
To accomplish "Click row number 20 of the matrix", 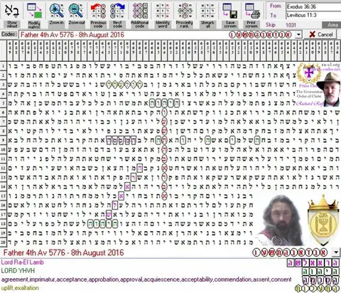I will (4, 243).
